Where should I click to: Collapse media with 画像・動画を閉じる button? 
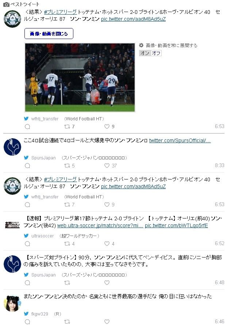point(49,34)
